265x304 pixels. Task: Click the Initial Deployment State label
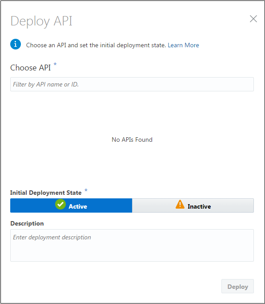(x=46, y=193)
